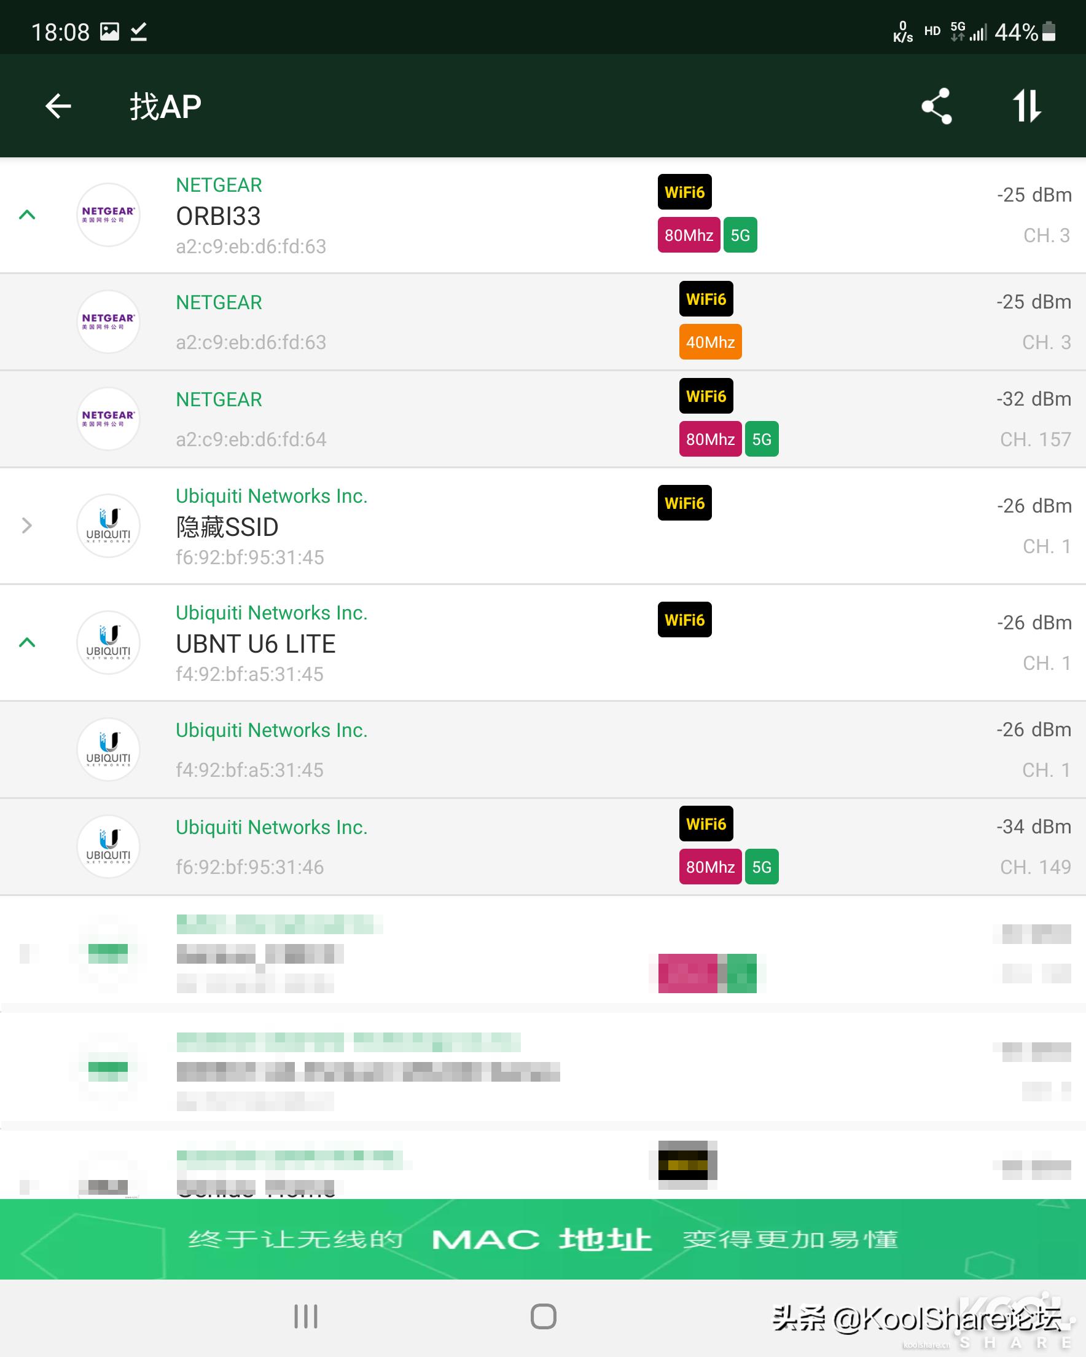Tap the CH. 157 channel label
Screen dimensions: 1086x1357
click(x=1036, y=439)
